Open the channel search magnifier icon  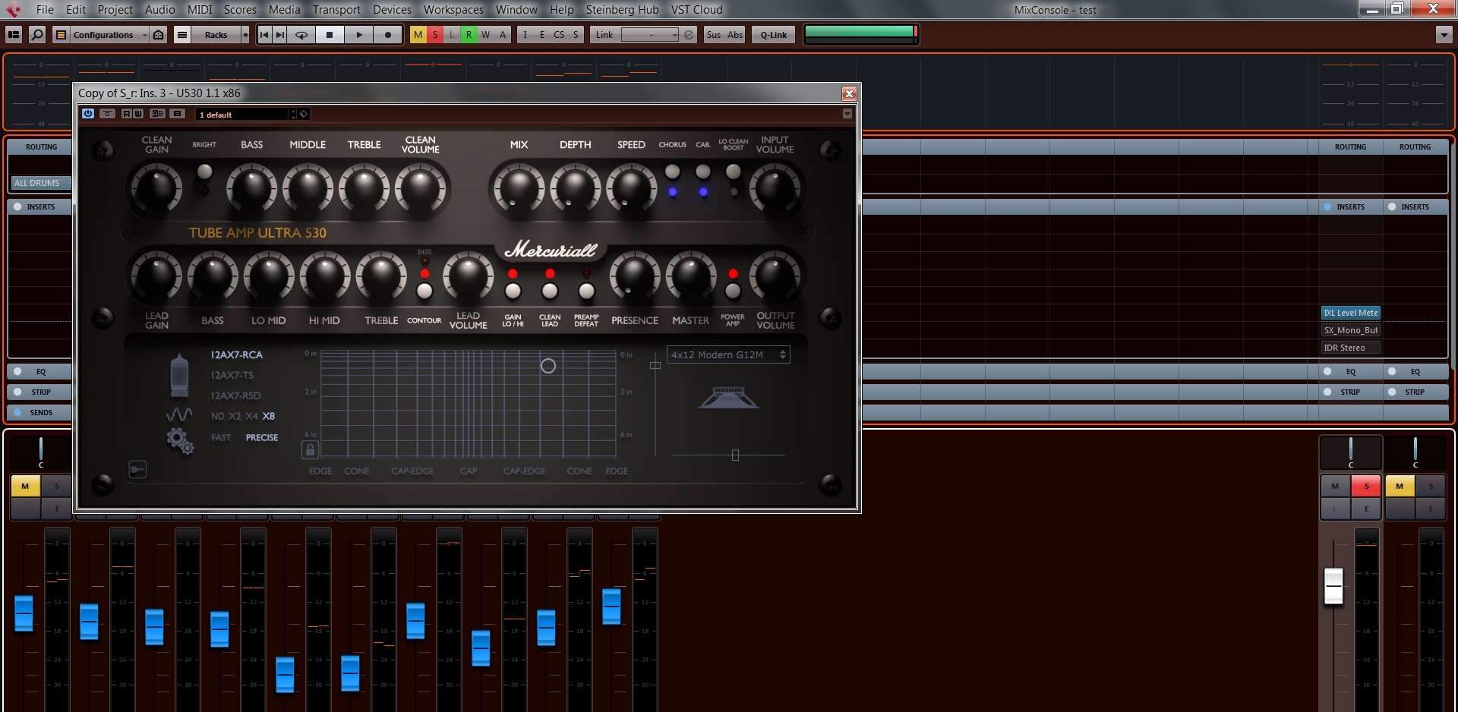point(36,35)
